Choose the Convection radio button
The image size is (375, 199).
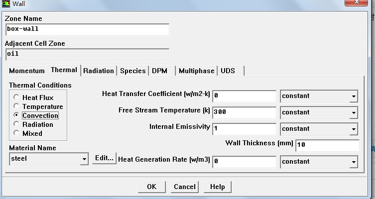click(x=17, y=115)
